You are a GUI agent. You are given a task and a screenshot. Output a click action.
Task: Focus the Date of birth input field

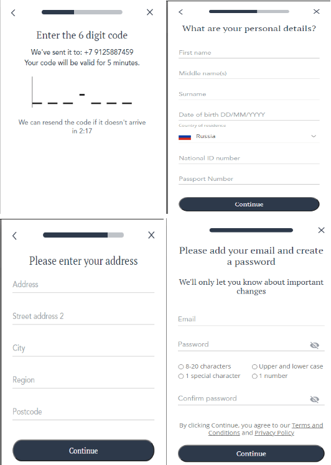pos(249,115)
